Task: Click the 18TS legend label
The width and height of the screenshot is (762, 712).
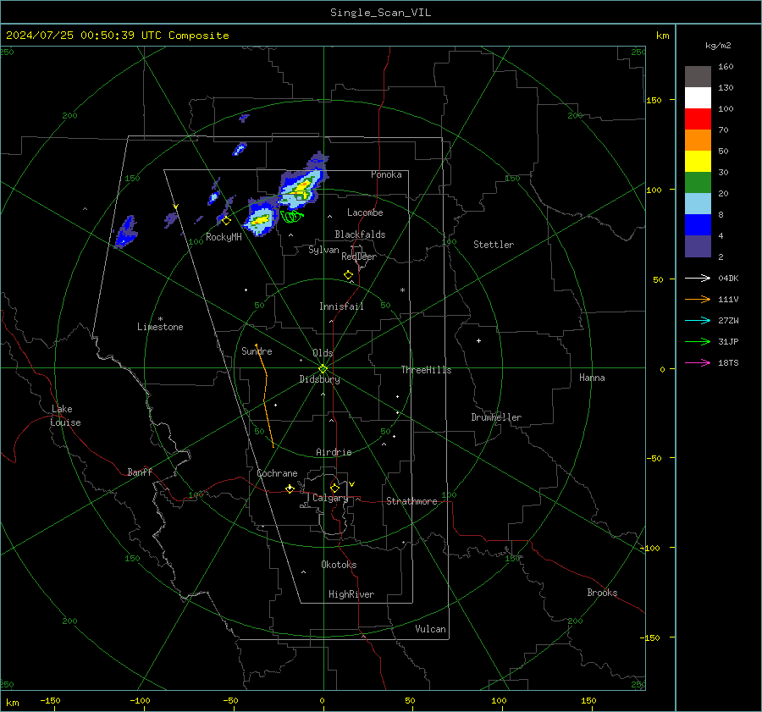Action: [x=728, y=362]
